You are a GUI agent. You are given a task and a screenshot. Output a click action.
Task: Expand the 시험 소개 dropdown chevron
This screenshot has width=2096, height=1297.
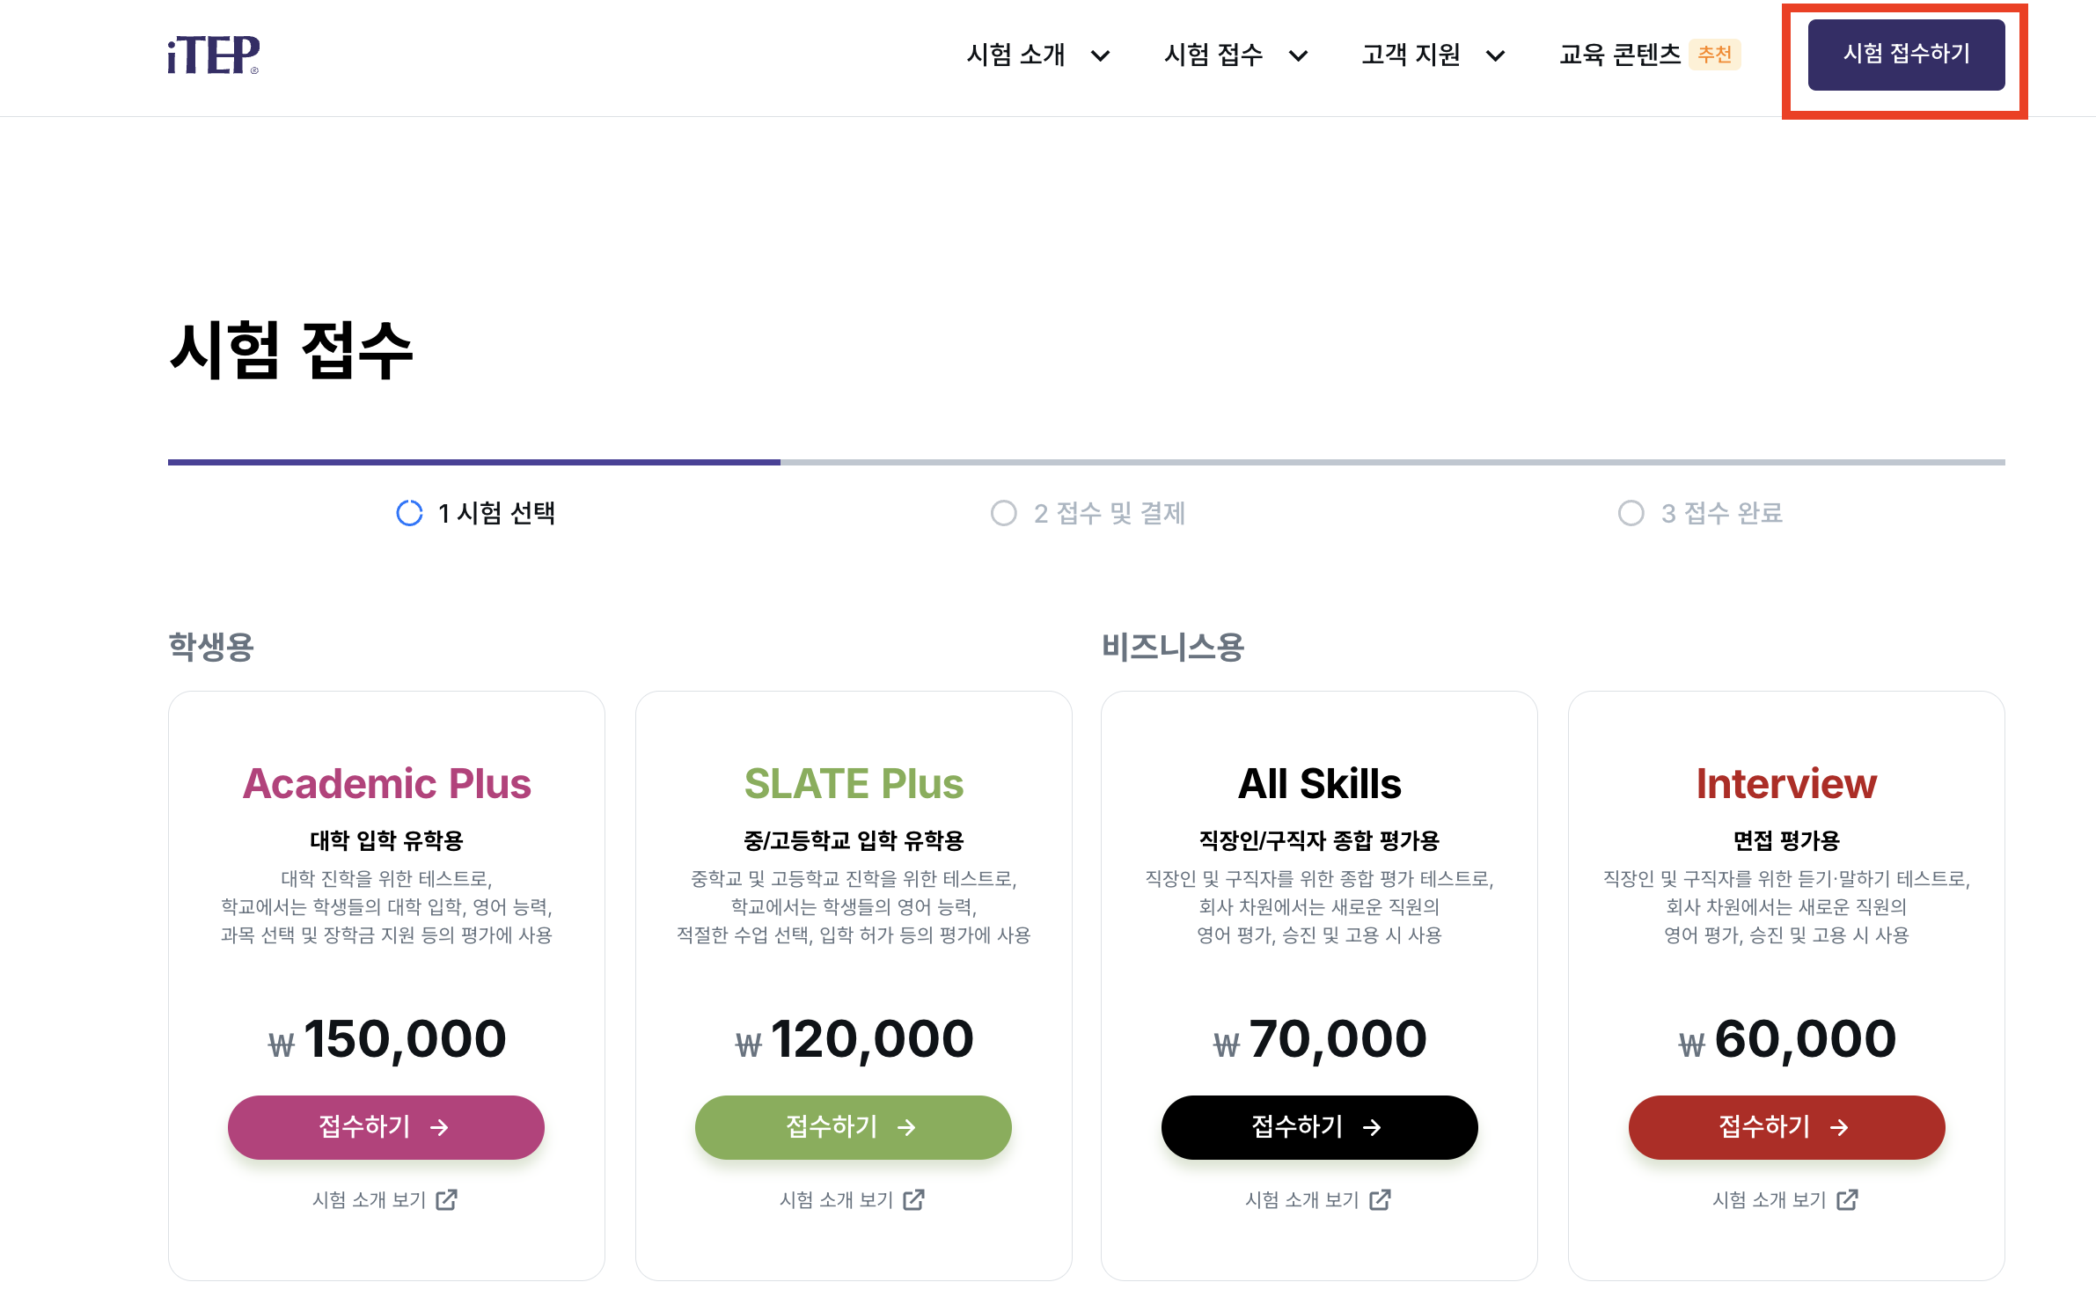point(1100,56)
